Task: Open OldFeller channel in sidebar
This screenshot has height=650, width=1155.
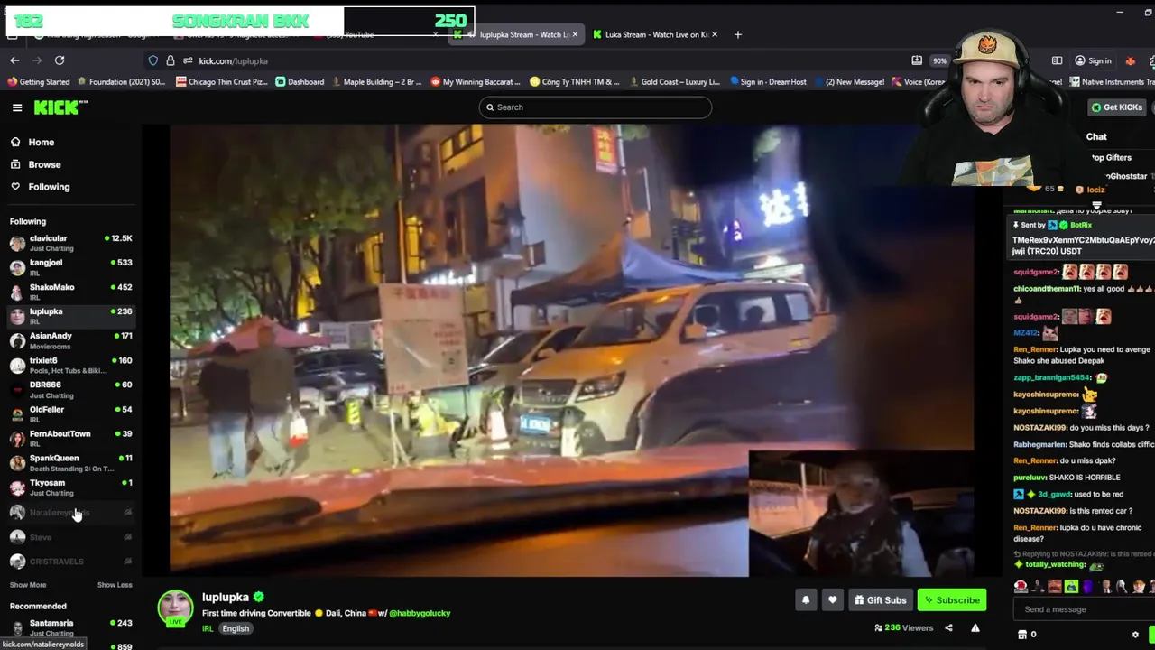Action: tap(70, 413)
